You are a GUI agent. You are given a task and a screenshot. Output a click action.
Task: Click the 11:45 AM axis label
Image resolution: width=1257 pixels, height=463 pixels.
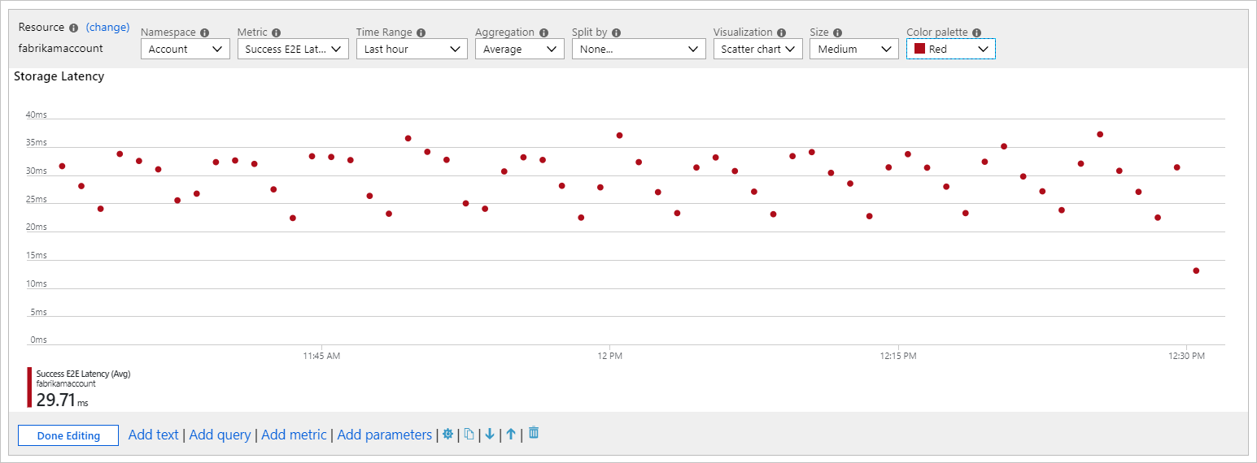click(x=321, y=356)
